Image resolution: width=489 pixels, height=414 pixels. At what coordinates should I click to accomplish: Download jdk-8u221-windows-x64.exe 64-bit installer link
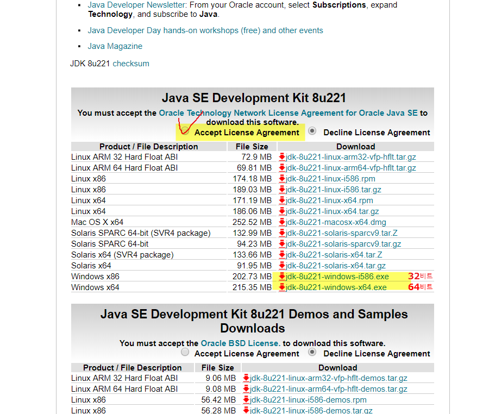(336, 287)
